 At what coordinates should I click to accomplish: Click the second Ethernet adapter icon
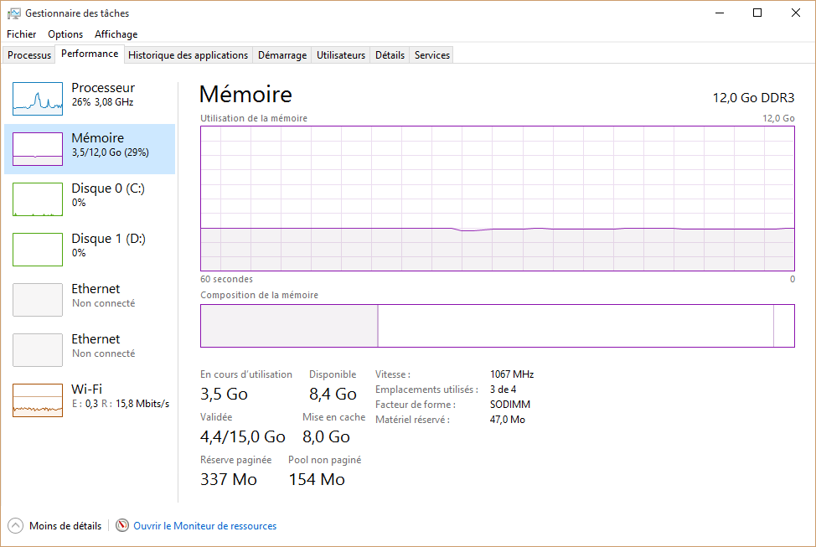(38, 350)
